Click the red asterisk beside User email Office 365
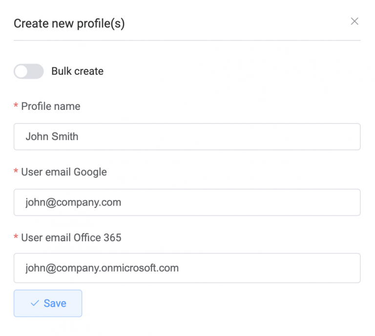This screenshot has width=375, height=336. tap(16, 238)
